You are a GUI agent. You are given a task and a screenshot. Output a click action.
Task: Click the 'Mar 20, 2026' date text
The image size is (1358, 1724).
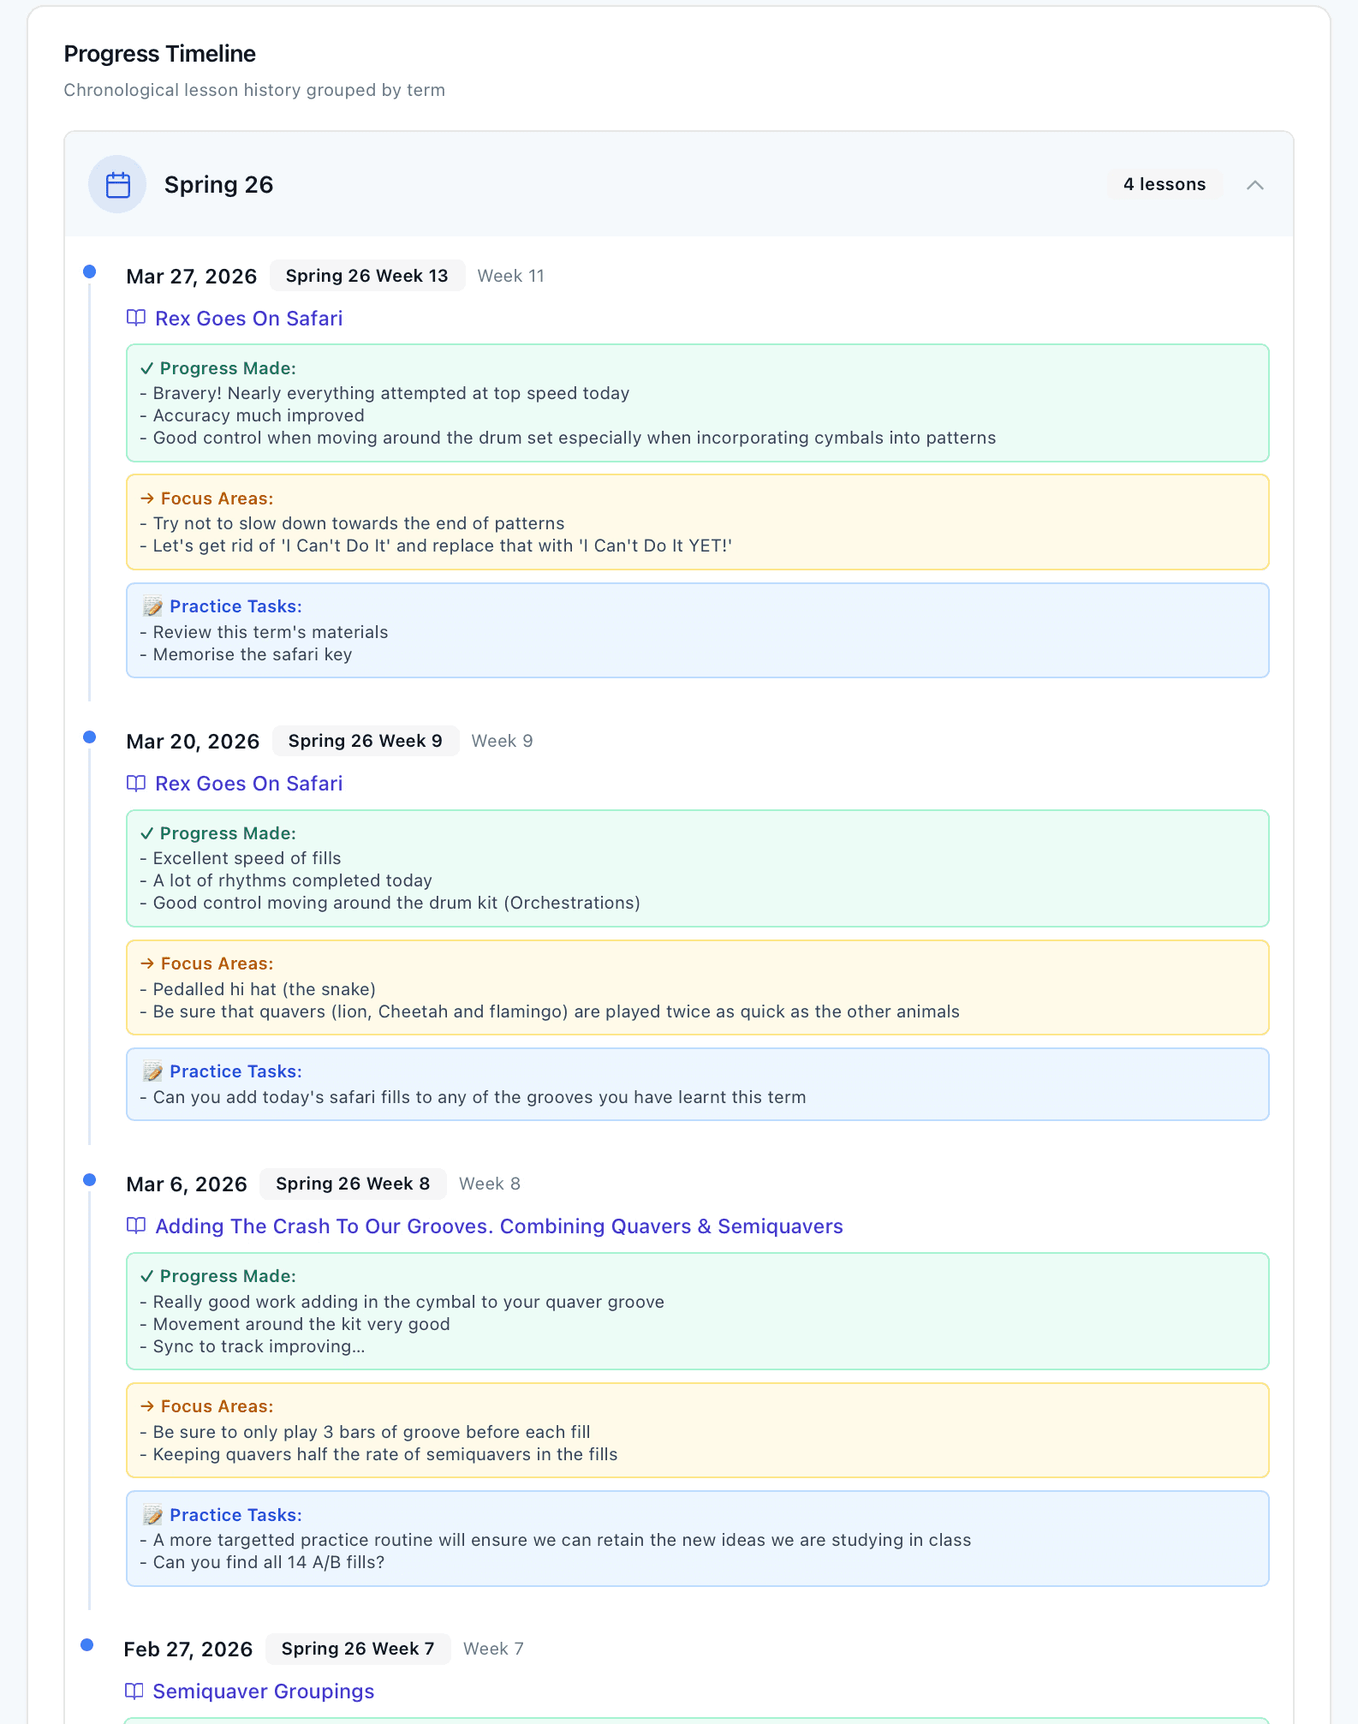coord(193,741)
